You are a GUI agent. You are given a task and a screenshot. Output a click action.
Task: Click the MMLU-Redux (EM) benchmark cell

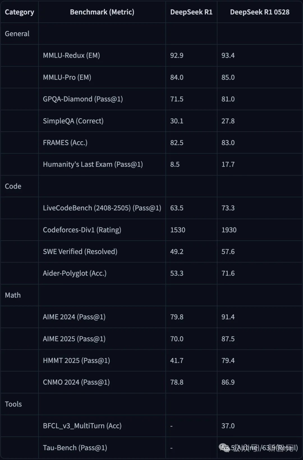[x=71, y=55]
